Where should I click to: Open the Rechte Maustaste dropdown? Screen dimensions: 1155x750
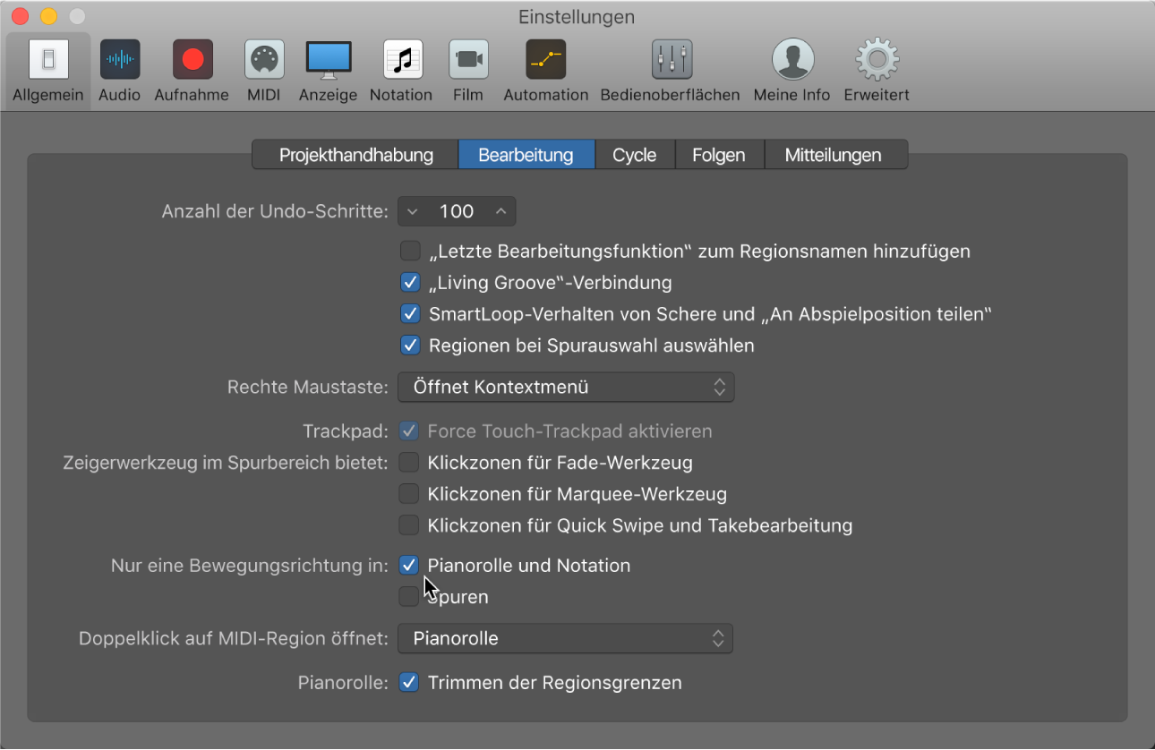566,388
